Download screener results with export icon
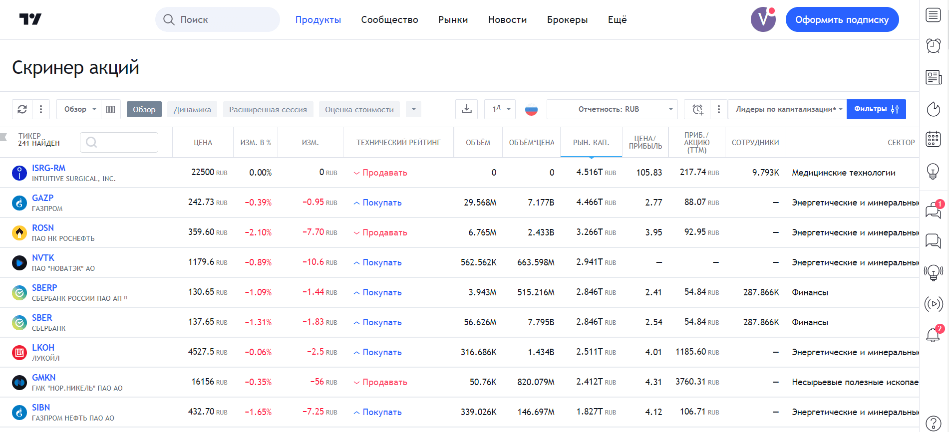This screenshot has width=949, height=432. click(467, 109)
